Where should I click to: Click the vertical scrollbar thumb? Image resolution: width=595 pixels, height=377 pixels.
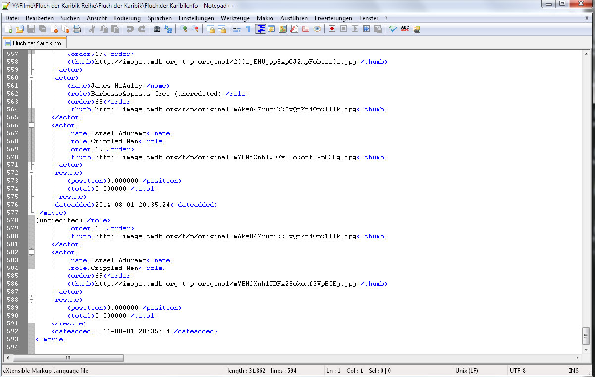[x=586, y=335]
